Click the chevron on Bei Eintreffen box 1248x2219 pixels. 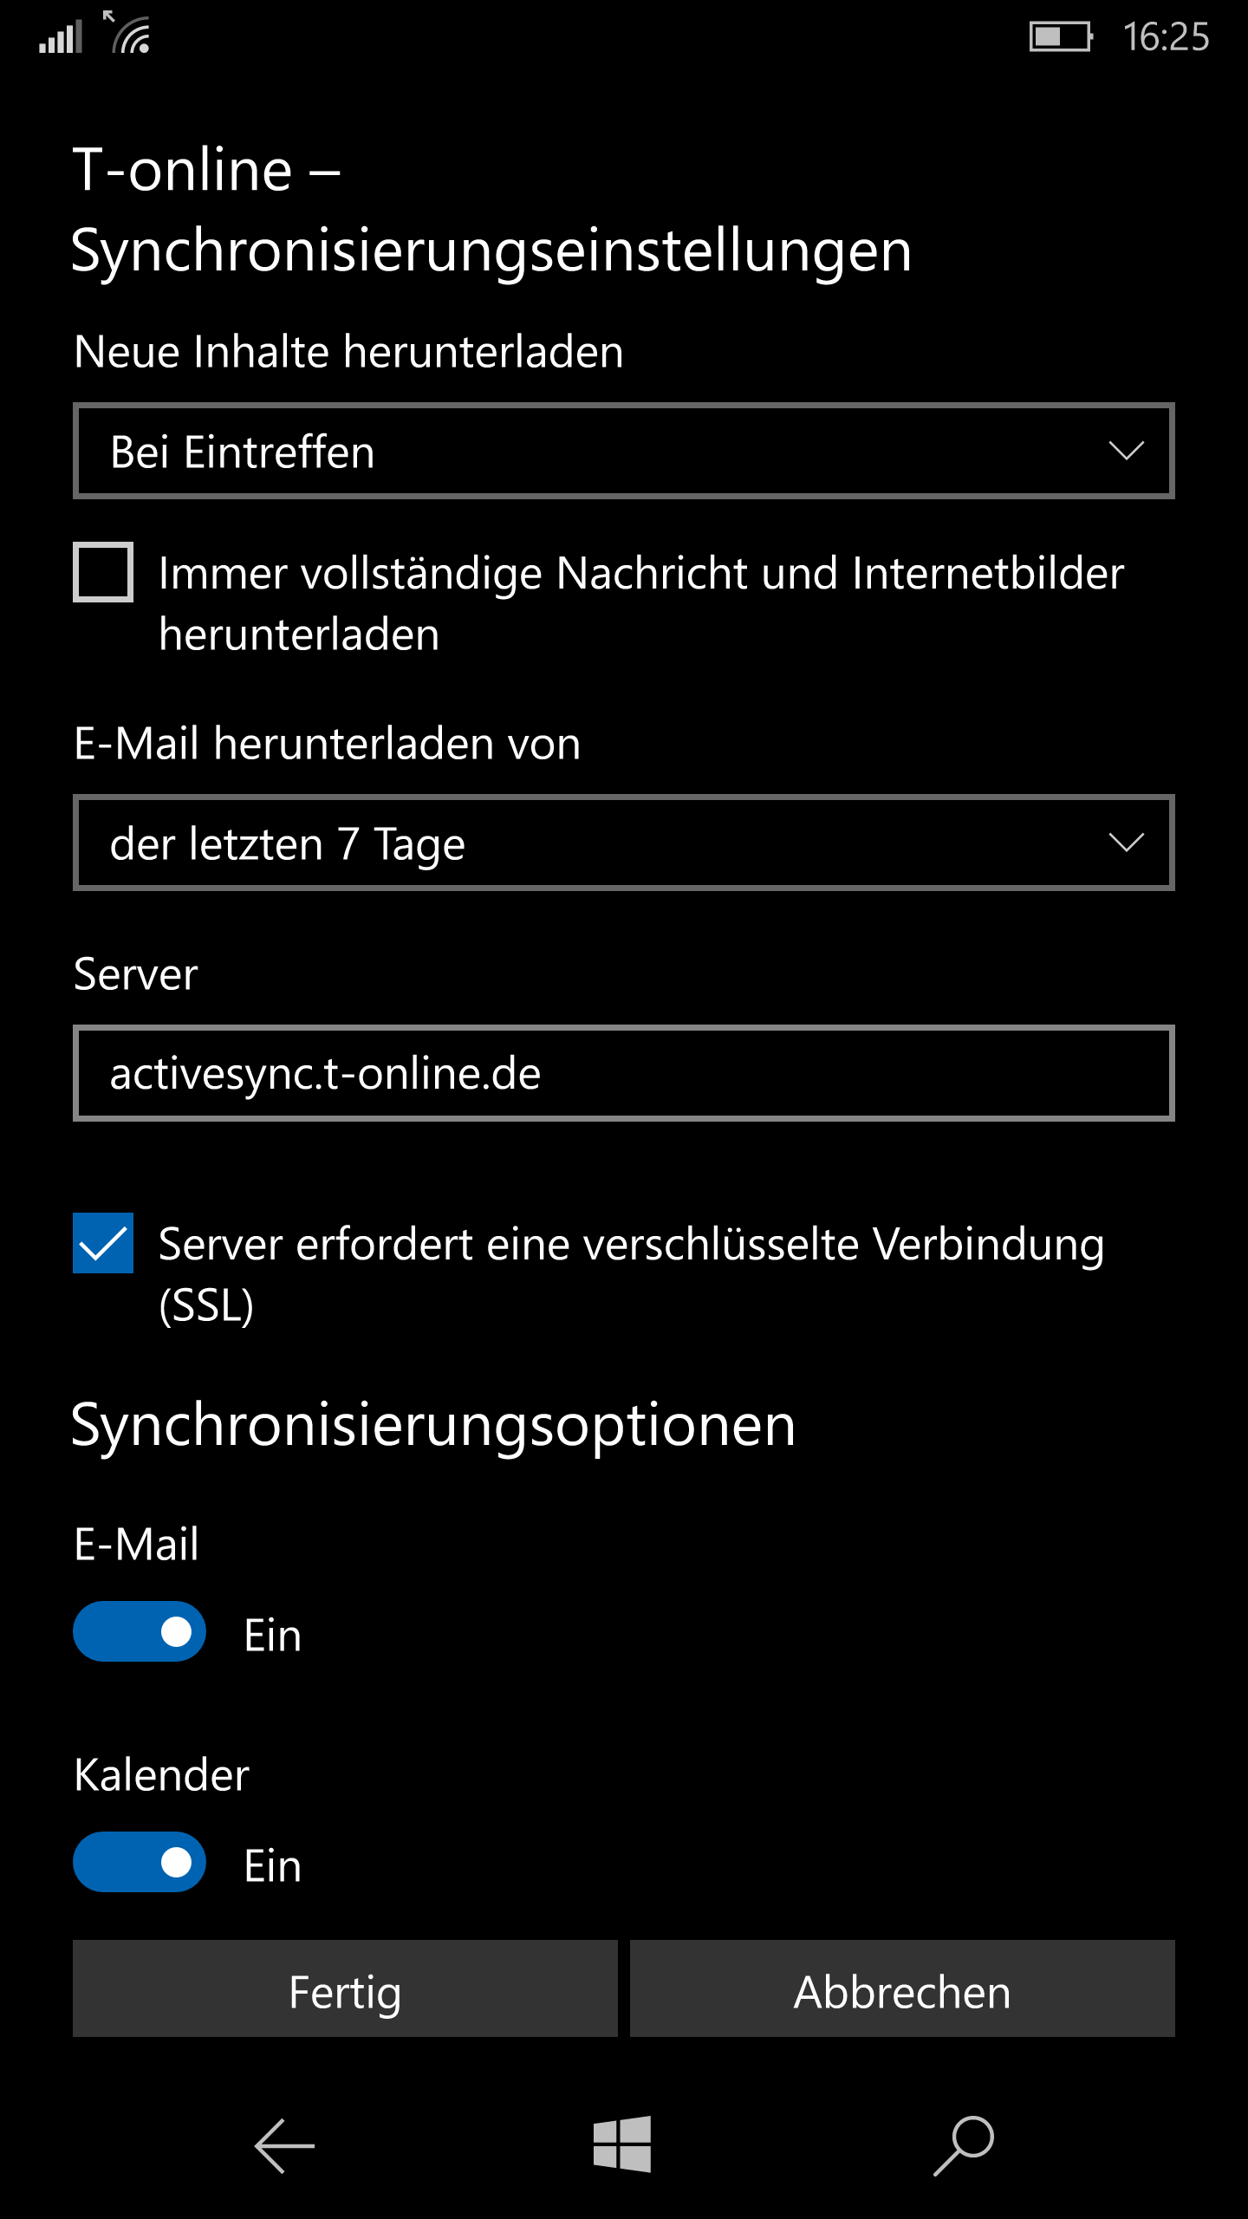(1126, 451)
